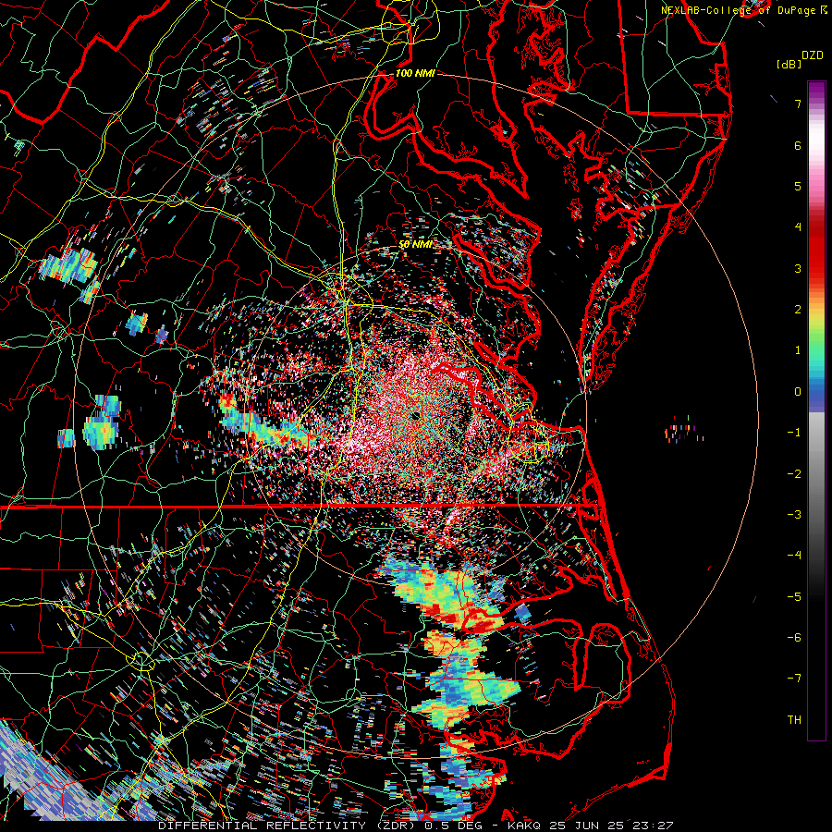Click the 25 JUN 25 date text
The image size is (832, 832).
pos(586,826)
